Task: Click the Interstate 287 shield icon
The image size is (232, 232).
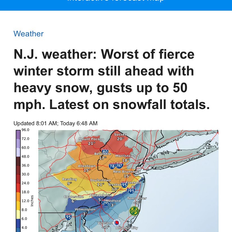Action: coord(119,166)
